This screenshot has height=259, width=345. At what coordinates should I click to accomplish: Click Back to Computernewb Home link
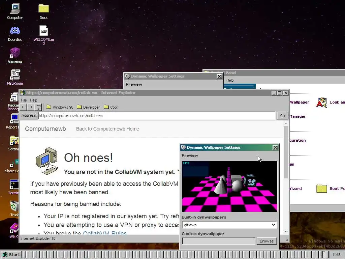pyautogui.click(x=107, y=129)
